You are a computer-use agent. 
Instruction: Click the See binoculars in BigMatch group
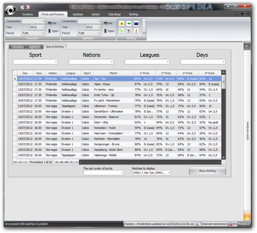108,23
